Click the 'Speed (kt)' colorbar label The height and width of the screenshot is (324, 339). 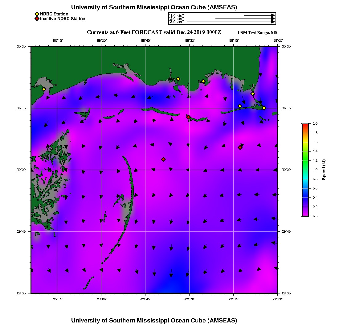pyautogui.click(x=324, y=170)
